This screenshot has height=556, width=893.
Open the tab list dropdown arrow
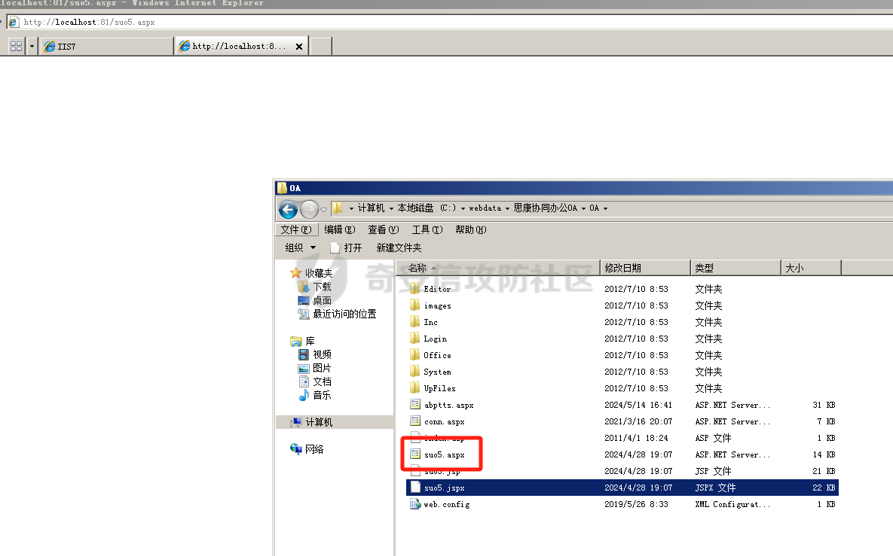[x=32, y=46]
